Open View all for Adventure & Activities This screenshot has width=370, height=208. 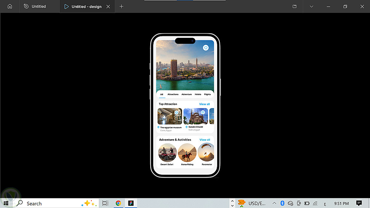[205, 140]
